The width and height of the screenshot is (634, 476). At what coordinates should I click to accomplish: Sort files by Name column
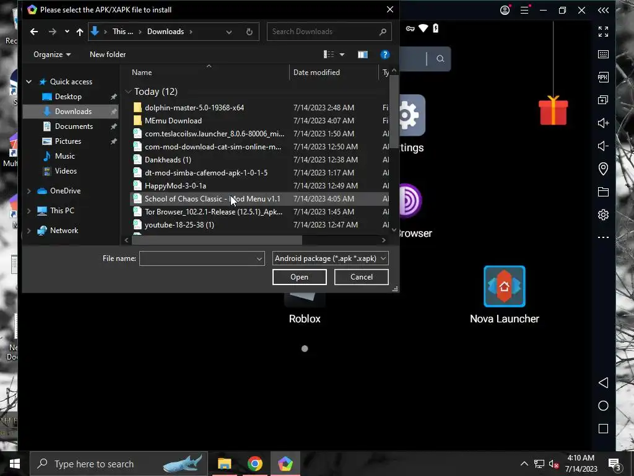pos(142,73)
